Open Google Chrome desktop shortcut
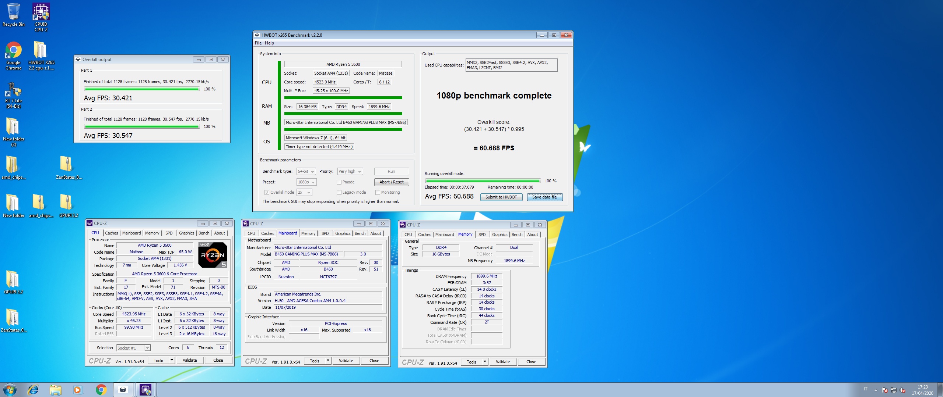This screenshot has height=397, width=943. click(x=13, y=55)
